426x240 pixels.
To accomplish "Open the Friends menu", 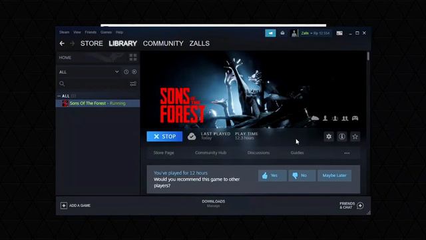I will pos(91,32).
